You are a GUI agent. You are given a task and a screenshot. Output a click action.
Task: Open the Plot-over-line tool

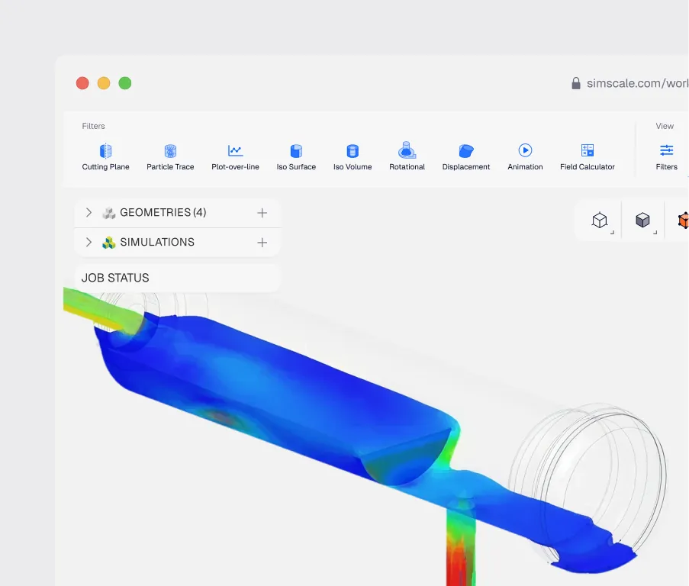click(235, 157)
